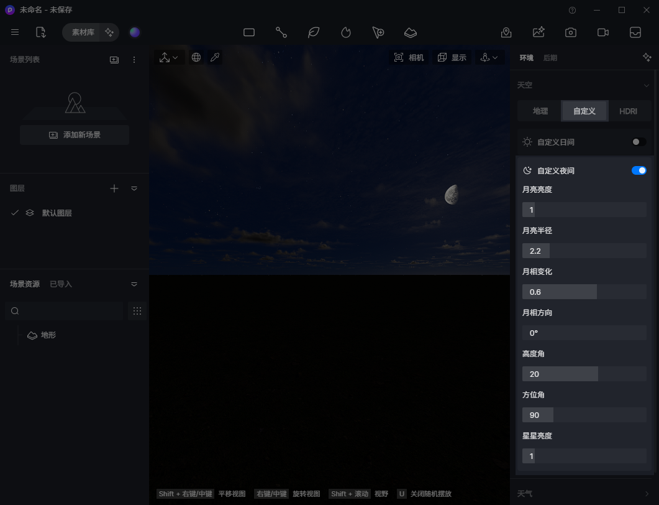Enable the 自定义日间 toggle switch
The image size is (659, 505).
pos(639,142)
